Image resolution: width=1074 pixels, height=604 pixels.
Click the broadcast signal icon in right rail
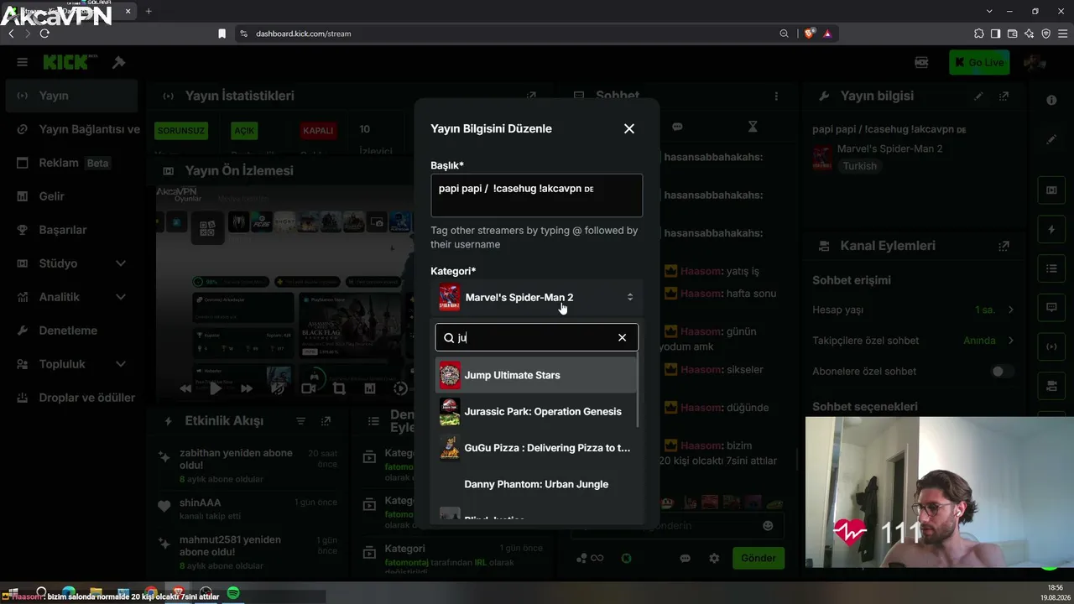click(x=1051, y=346)
